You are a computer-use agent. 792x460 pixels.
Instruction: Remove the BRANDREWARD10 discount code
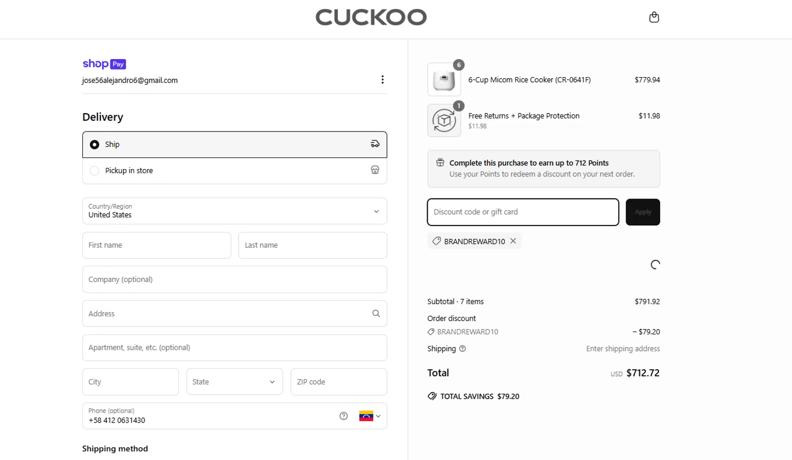point(513,241)
